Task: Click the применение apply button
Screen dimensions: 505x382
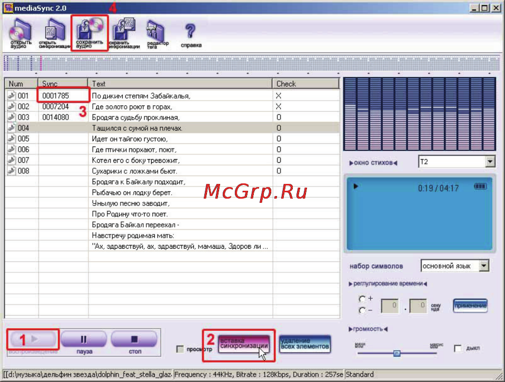Action: click(470, 305)
